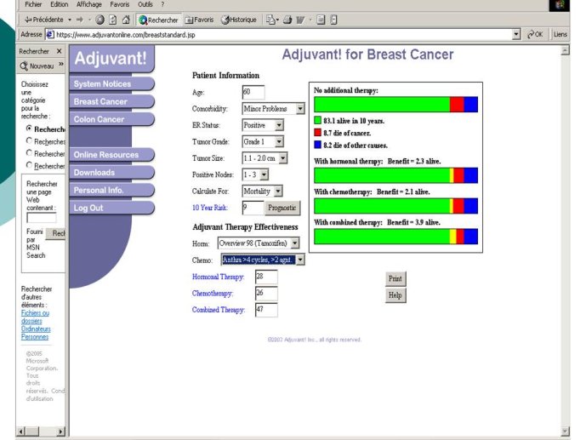Viewport: 586px width, 440px height.
Task: Click the Hormonal Therapy value field
Action: 266,277
